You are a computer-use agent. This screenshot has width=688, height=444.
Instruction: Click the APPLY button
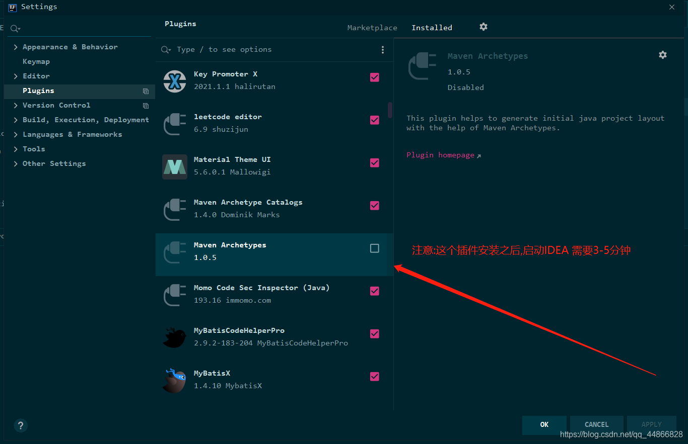coord(652,425)
